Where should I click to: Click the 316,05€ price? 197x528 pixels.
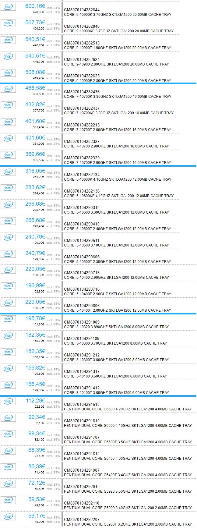[x=35, y=171]
